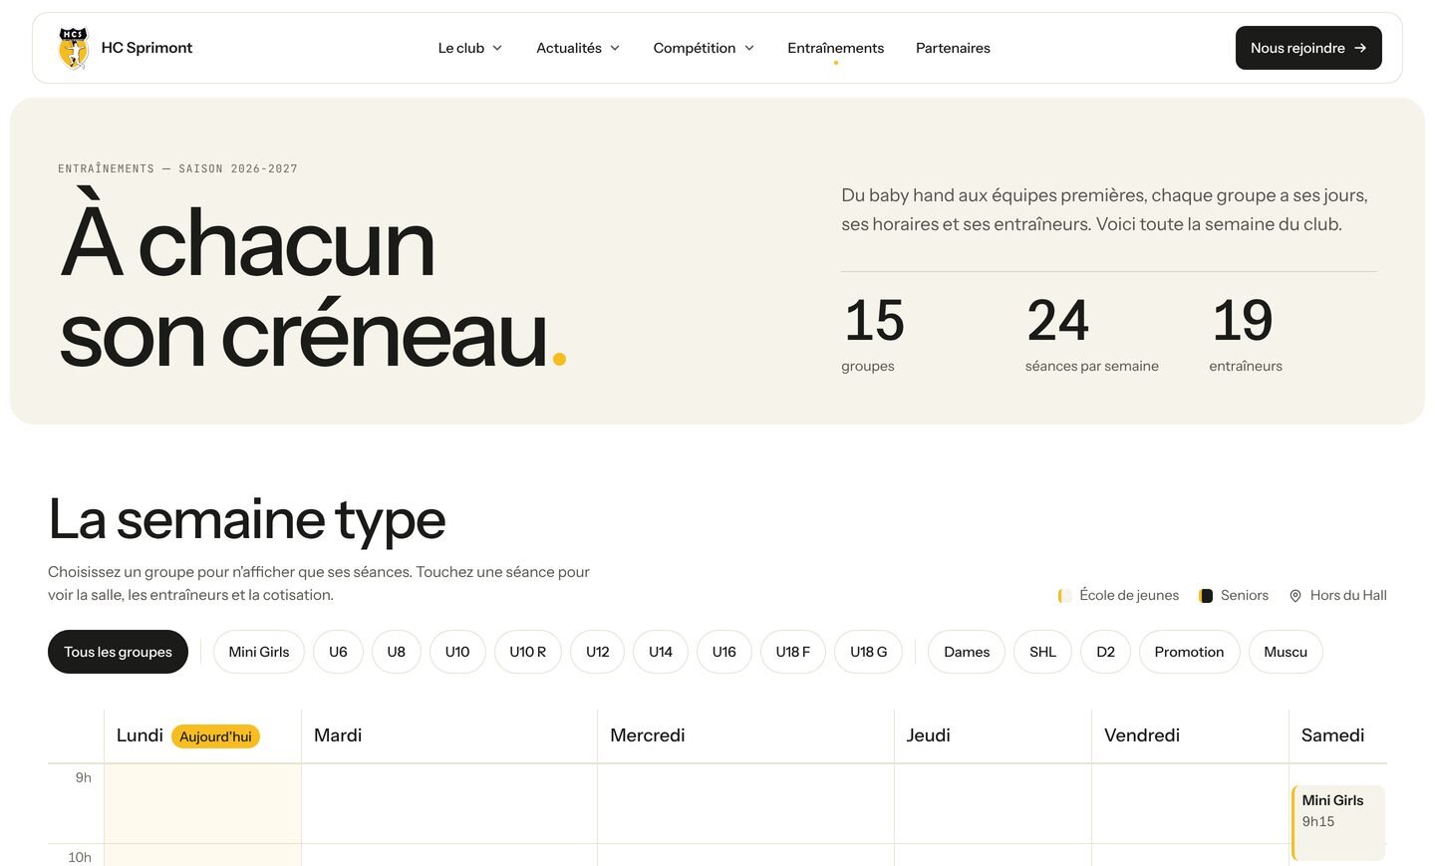Filter schedule by U10 R group
The height and width of the screenshot is (866, 1435).
pyautogui.click(x=528, y=652)
